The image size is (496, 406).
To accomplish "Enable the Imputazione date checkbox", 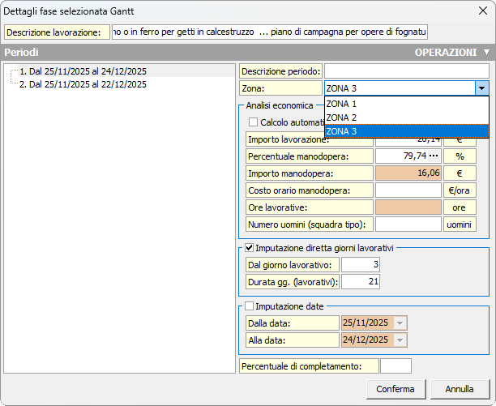I will pos(250,306).
